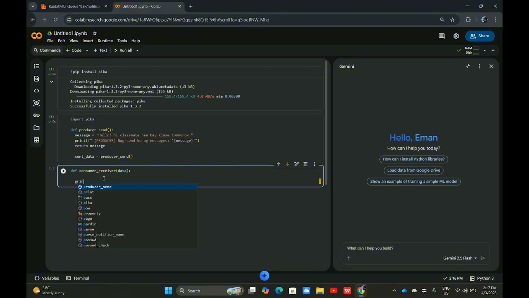Open the table of contents sidebar icon
The width and height of the screenshot is (529, 298).
click(36, 66)
